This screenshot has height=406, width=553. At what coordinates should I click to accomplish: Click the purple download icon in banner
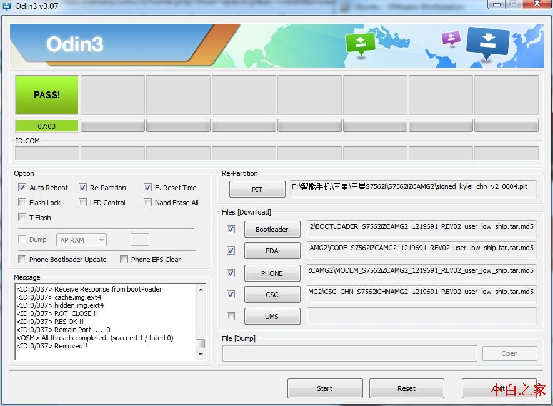pos(451,38)
